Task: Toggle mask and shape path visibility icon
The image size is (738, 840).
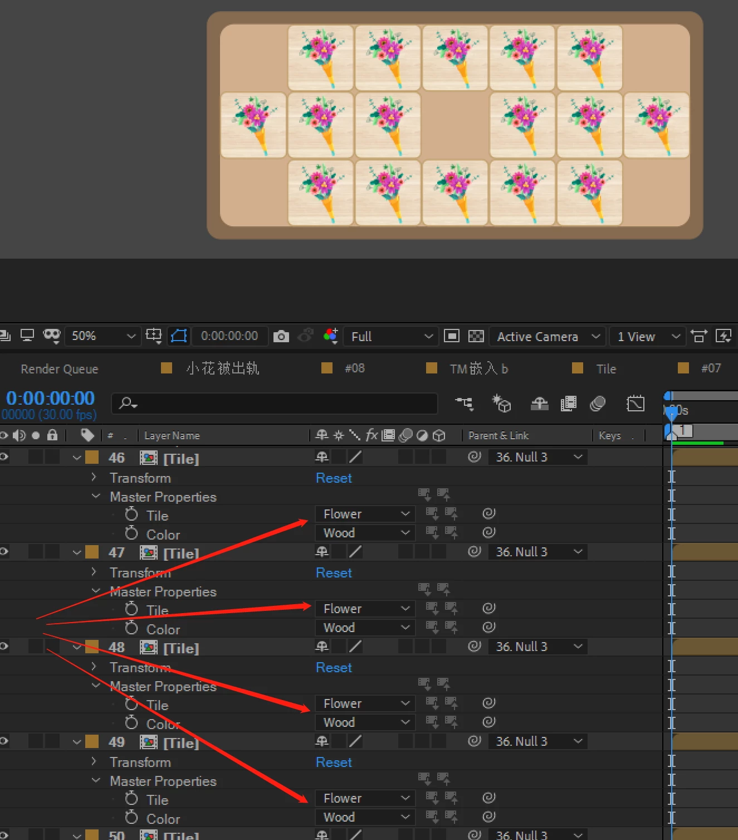Action: 179,336
